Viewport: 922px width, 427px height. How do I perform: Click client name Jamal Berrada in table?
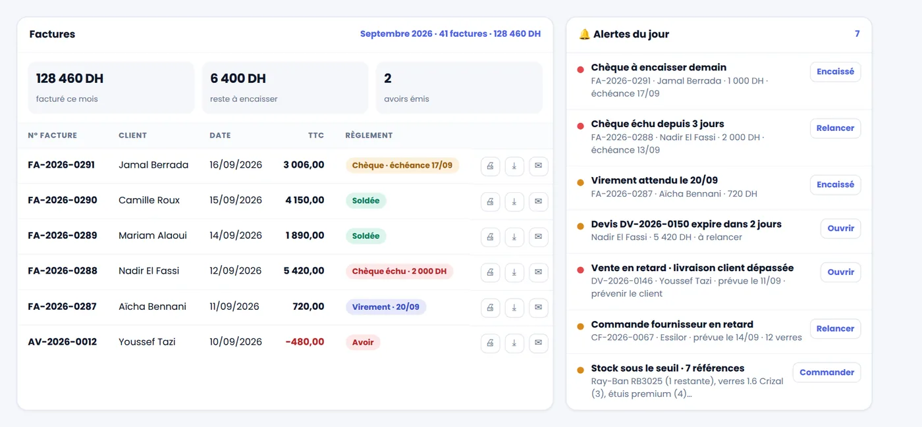click(x=153, y=165)
